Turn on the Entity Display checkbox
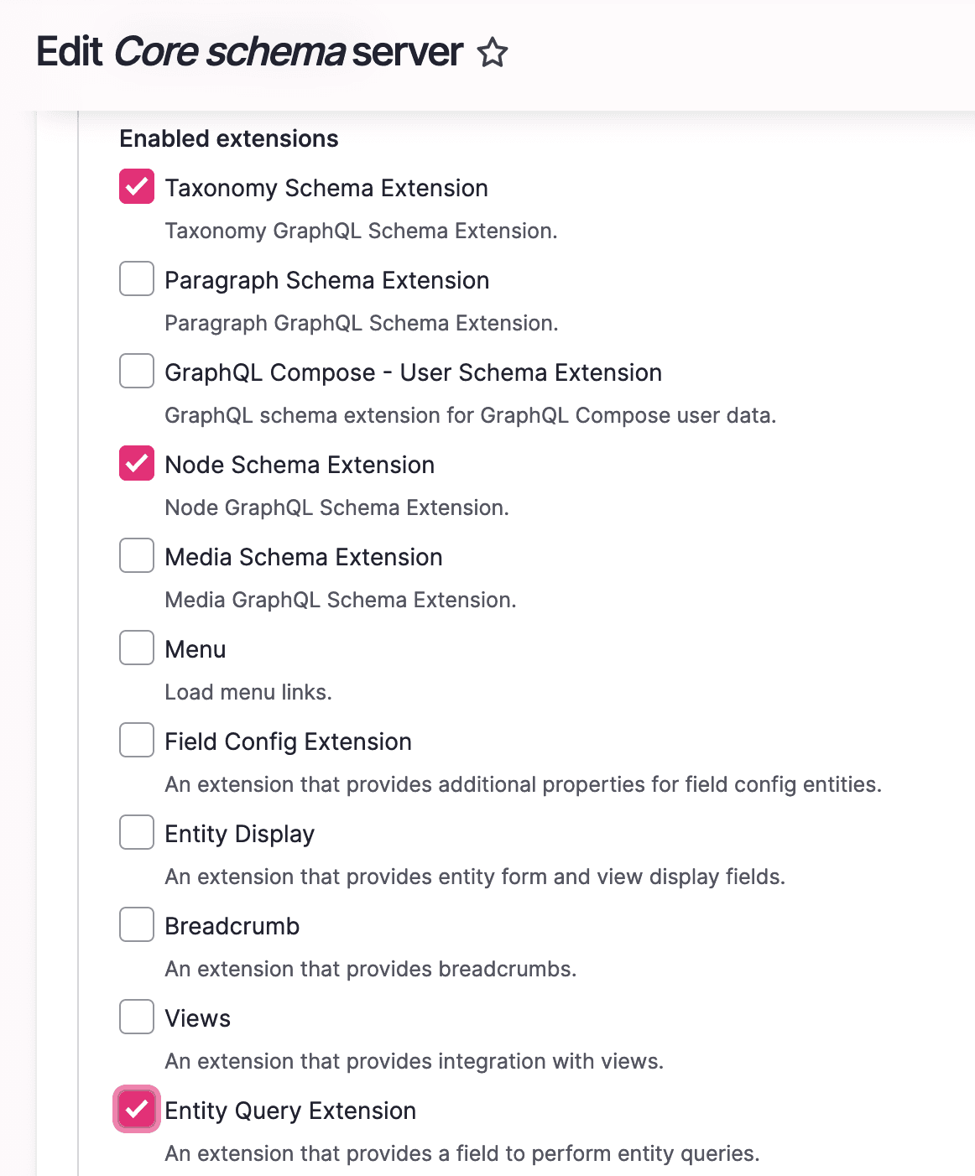 [137, 832]
